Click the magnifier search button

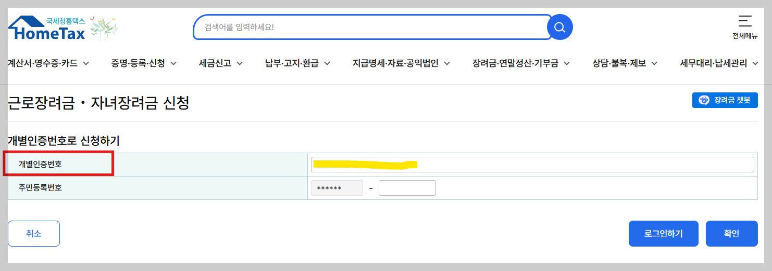point(559,27)
